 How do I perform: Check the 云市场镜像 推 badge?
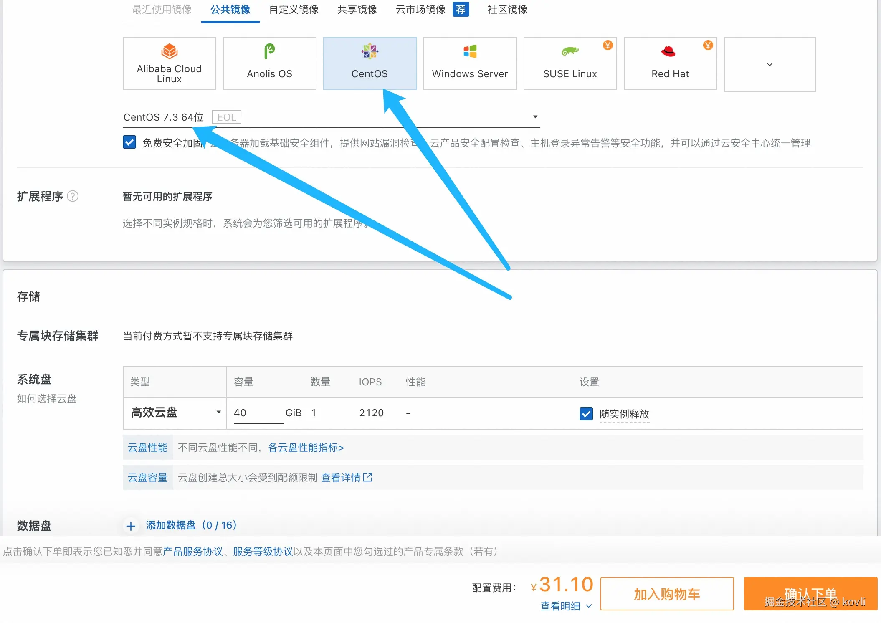tap(461, 9)
